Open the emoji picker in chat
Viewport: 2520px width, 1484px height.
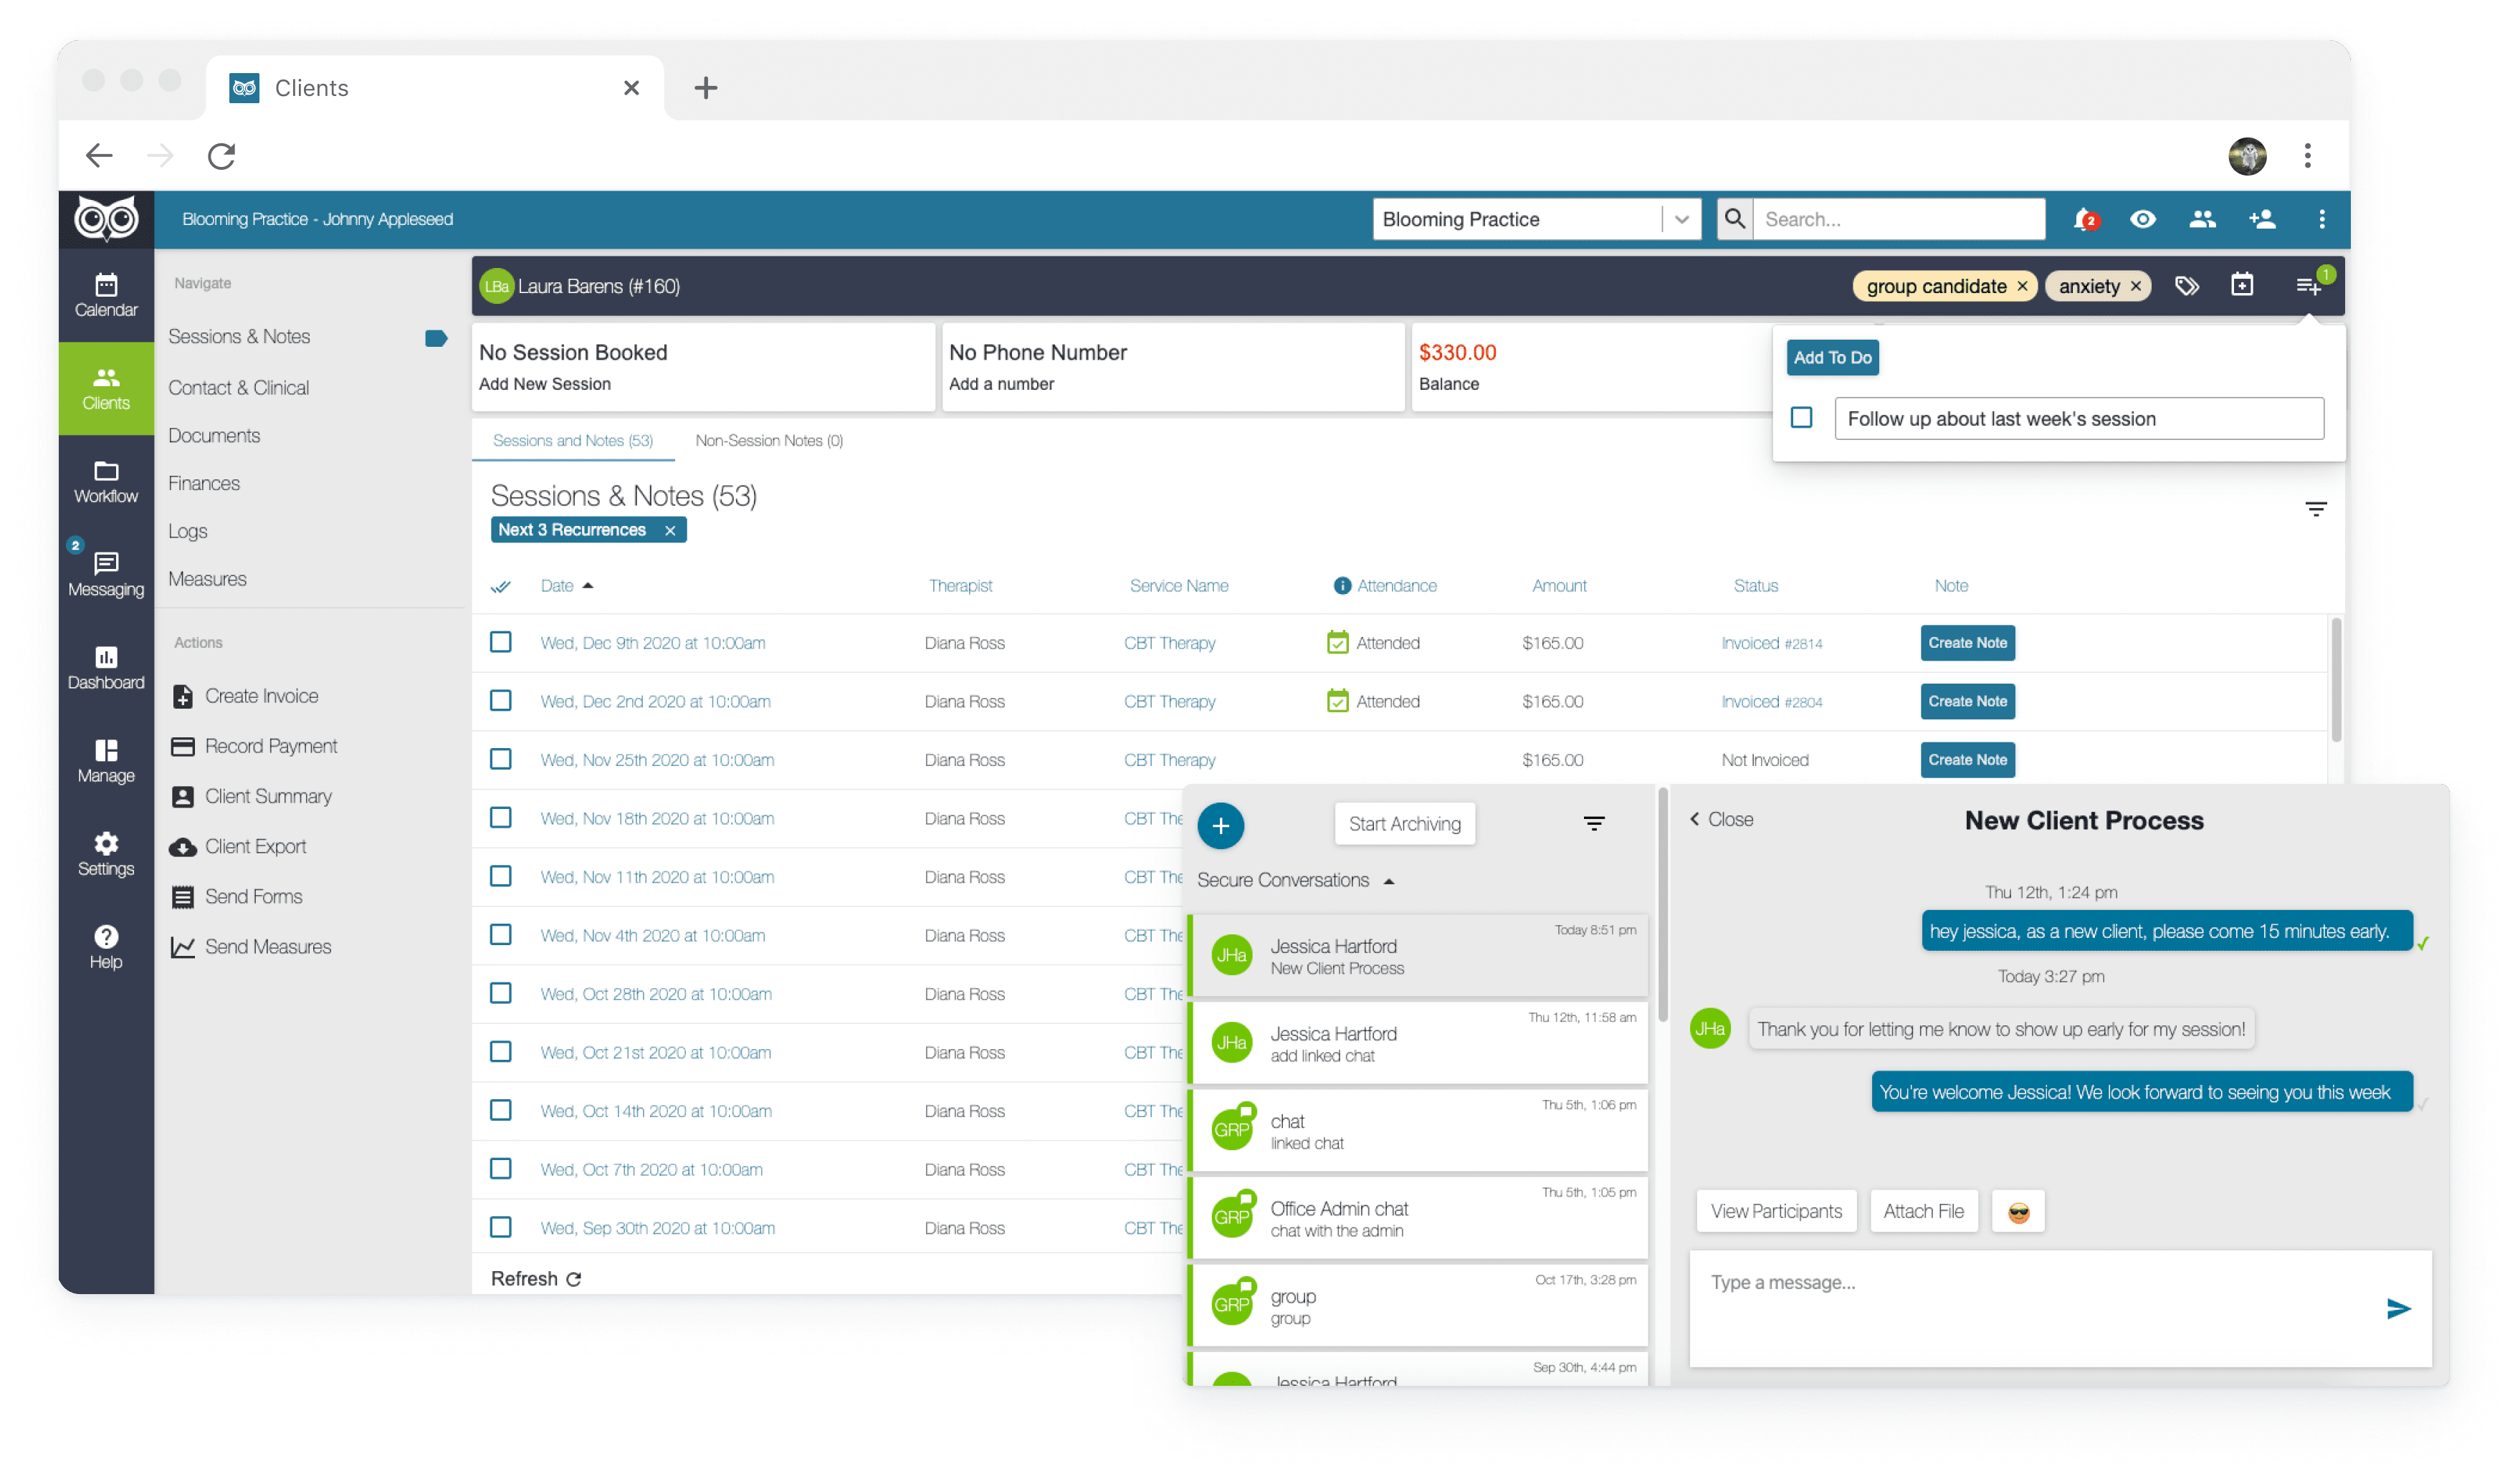click(x=2019, y=1212)
